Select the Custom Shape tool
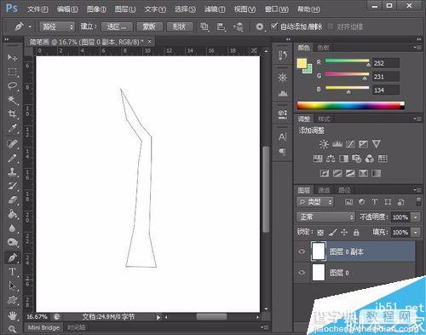Screen dimensions: 426x335 pos(12,300)
